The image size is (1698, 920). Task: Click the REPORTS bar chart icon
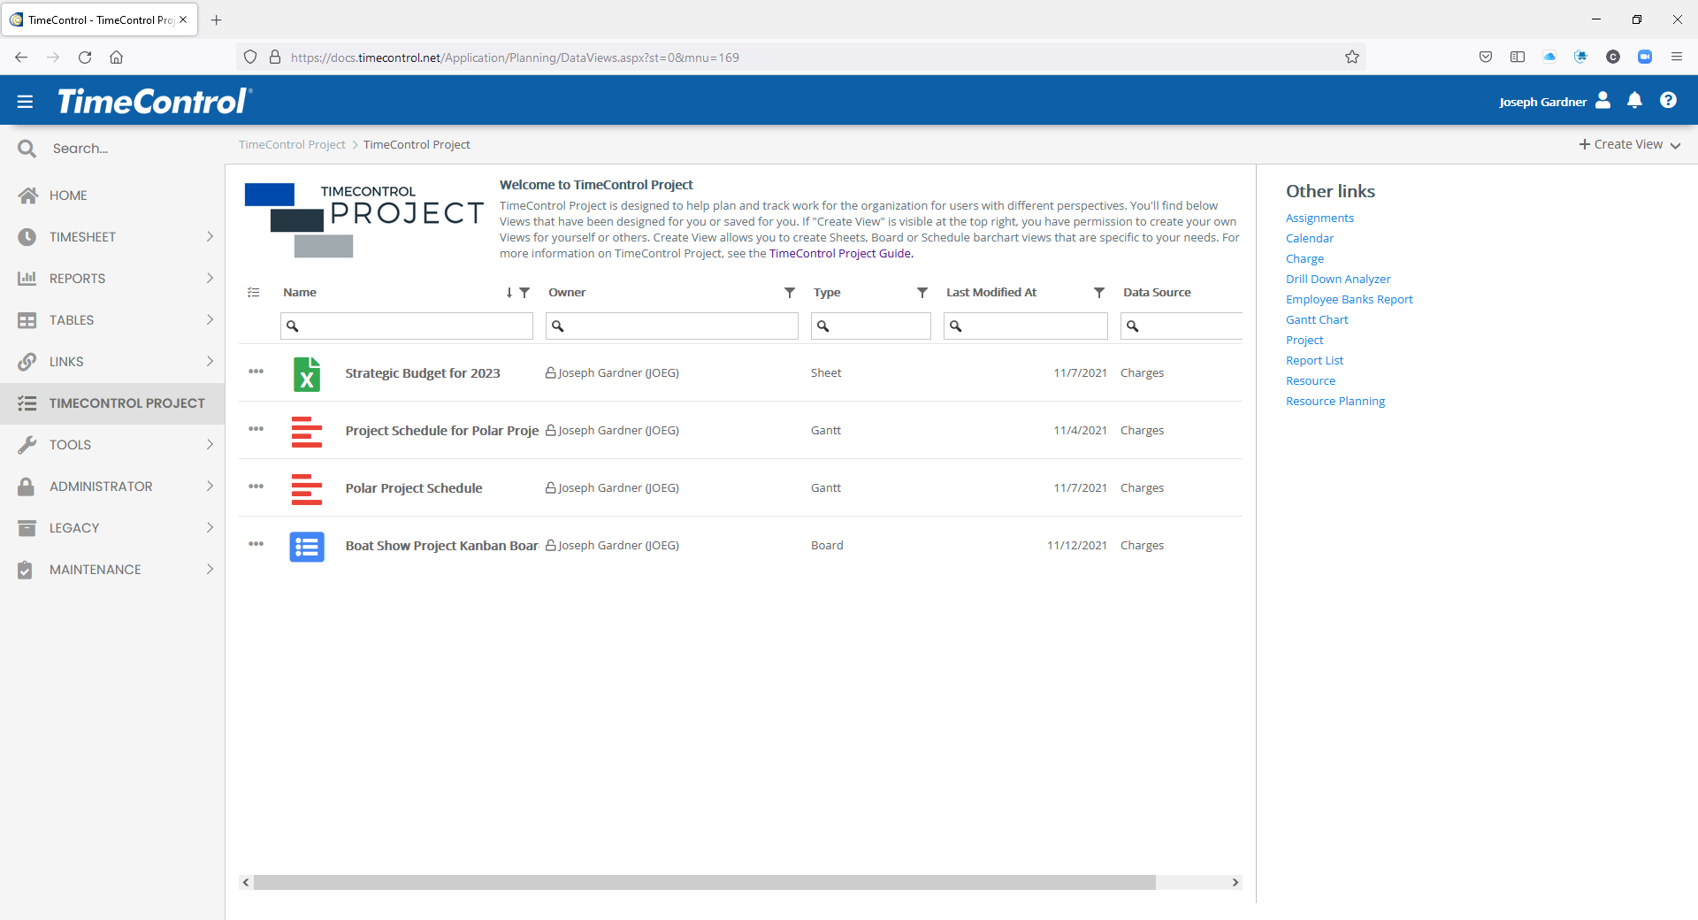click(27, 279)
